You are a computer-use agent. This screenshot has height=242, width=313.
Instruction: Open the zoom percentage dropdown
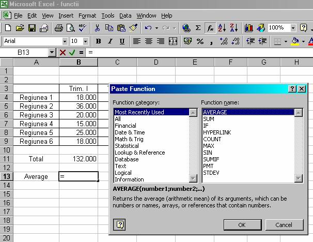point(293,28)
